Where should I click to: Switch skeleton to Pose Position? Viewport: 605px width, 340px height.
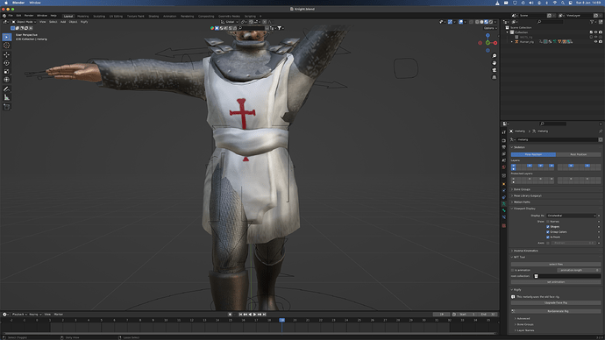click(x=533, y=154)
